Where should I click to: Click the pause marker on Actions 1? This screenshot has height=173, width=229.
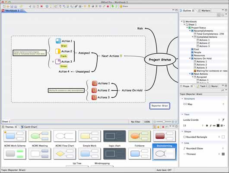pyautogui.click(x=95, y=83)
